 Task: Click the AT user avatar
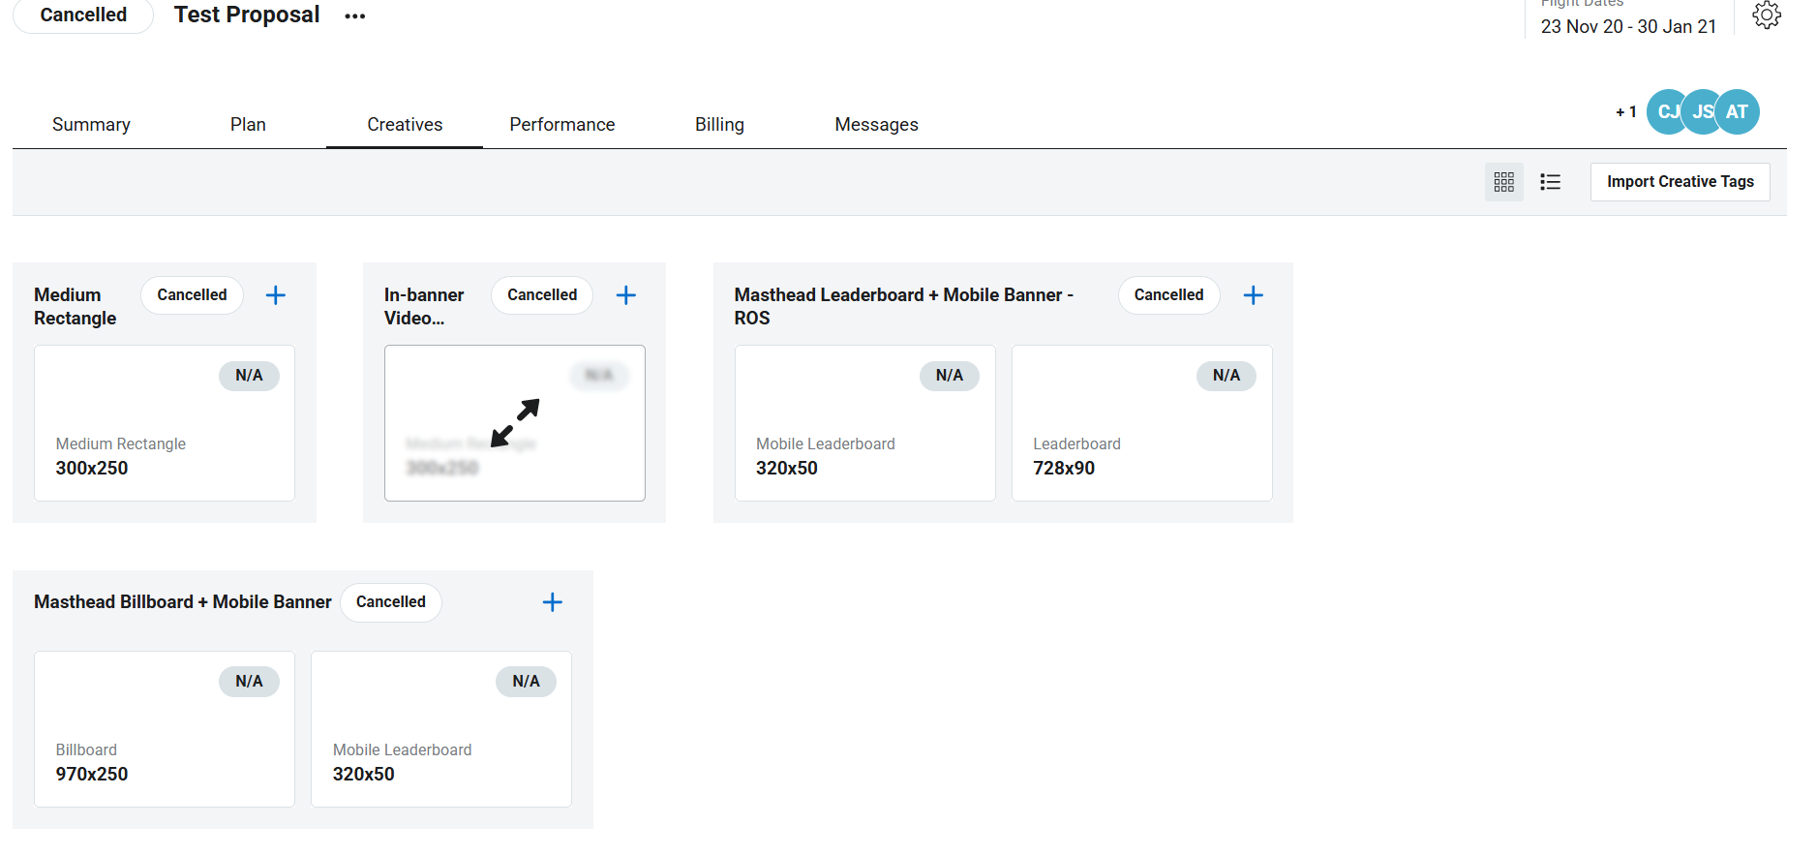(x=1738, y=112)
